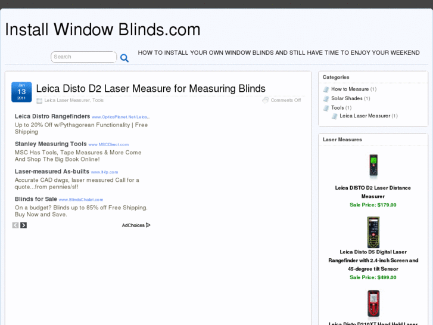This screenshot has width=433, height=325.
Task: Open the Install Window Blinds.com site title
Action: pos(102,29)
